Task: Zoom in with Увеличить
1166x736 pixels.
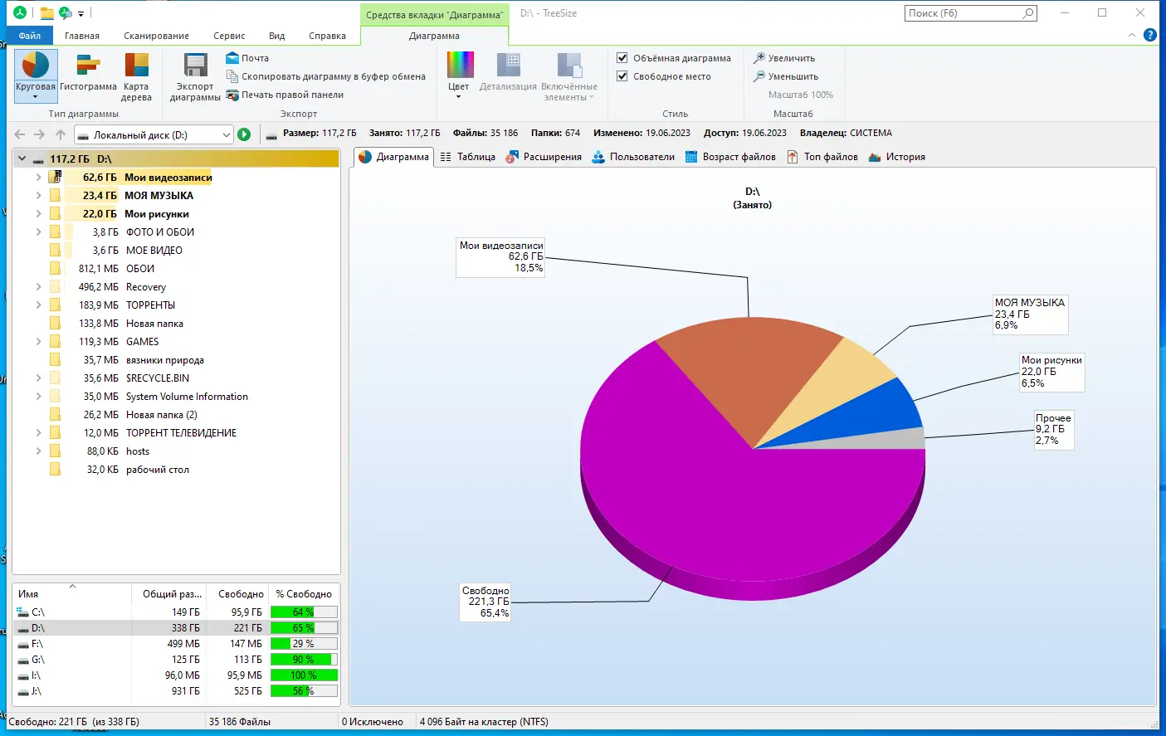Action: coord(784,58)
